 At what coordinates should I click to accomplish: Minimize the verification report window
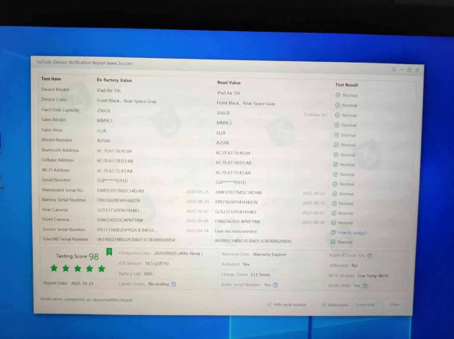[401, 69]
